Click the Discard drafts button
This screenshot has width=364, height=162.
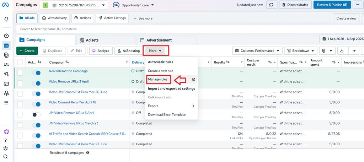pyautogui.click(x=295, y=5)
